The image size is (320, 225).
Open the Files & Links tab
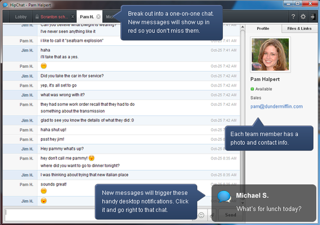[300, 29]
